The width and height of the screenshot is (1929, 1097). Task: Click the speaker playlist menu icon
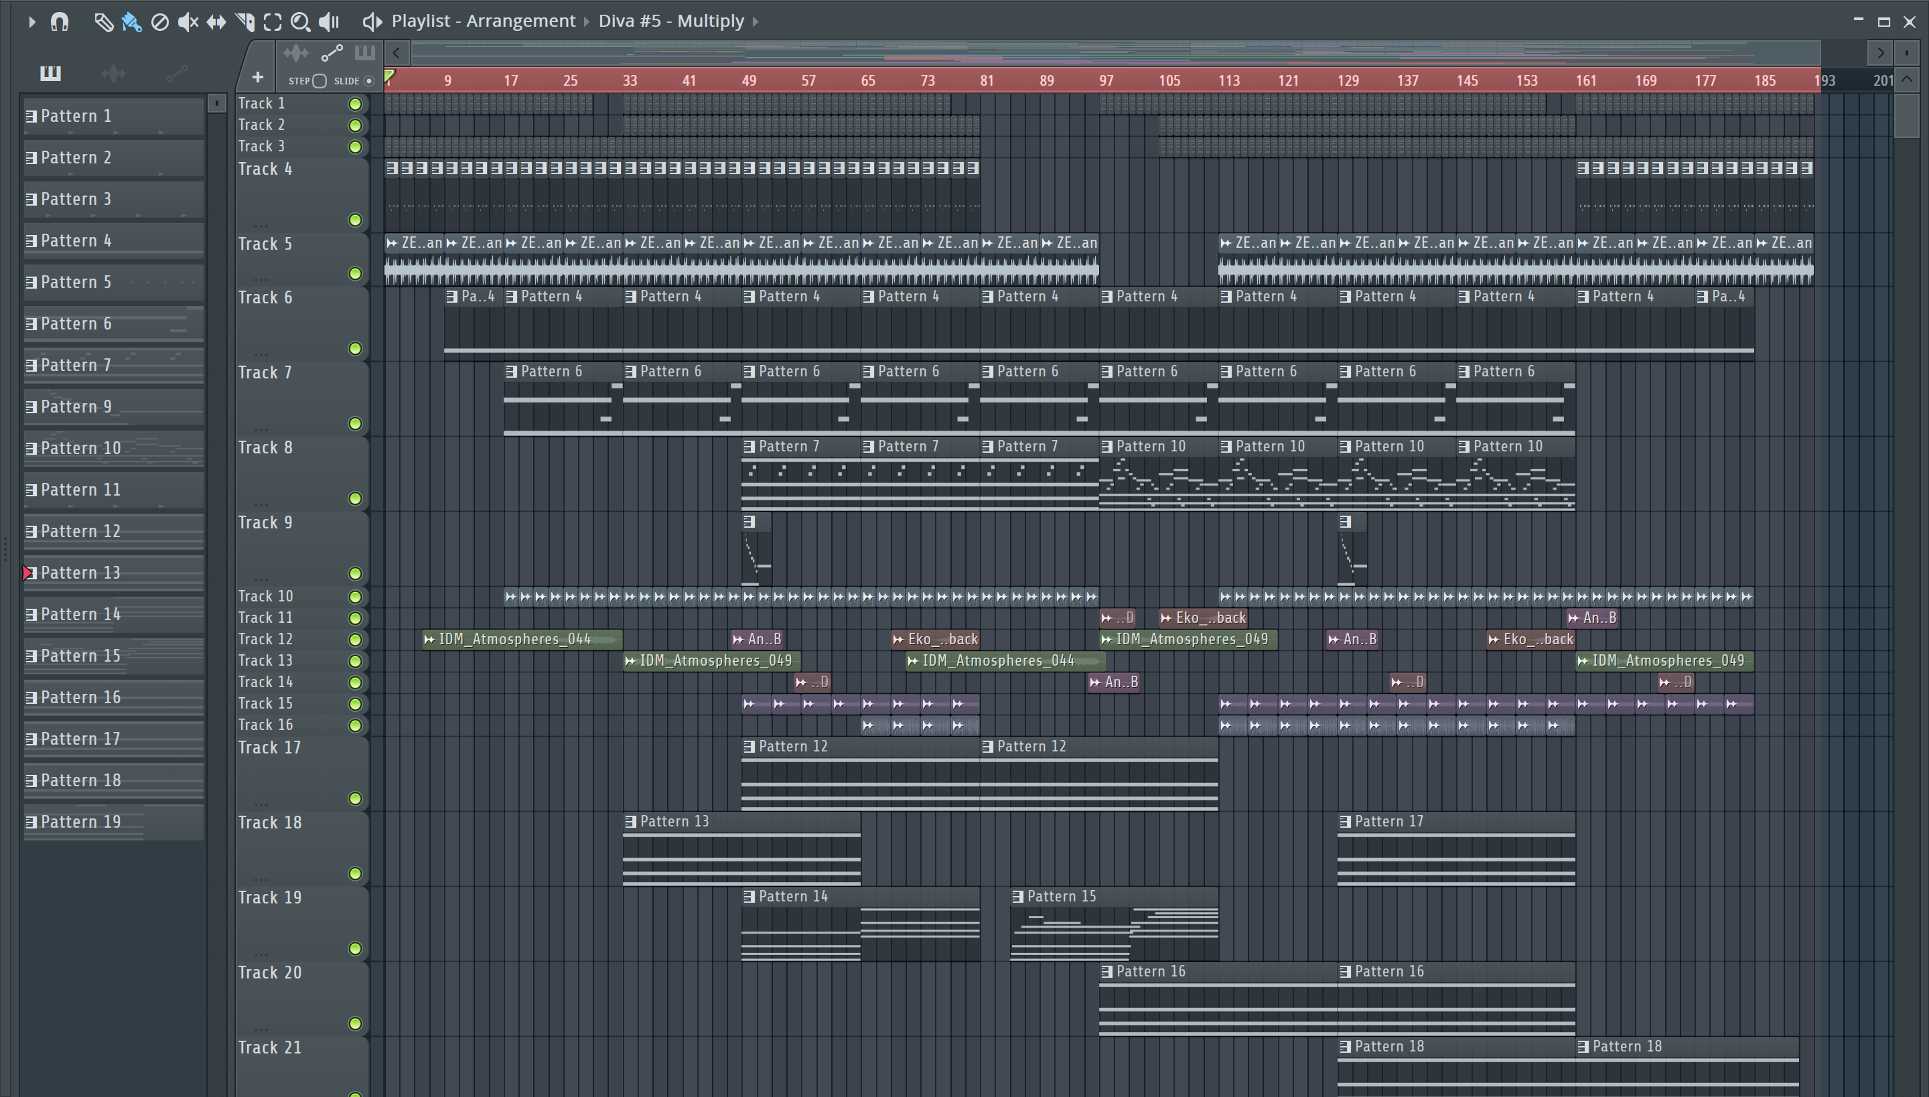tap(372, 22)
